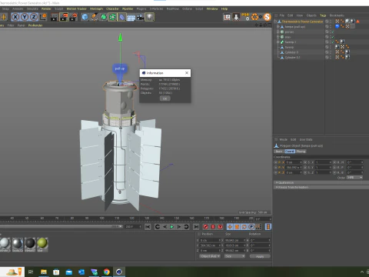The image size is (369, 277).
Task: Open the Window menu
Action: coord(212,8)
